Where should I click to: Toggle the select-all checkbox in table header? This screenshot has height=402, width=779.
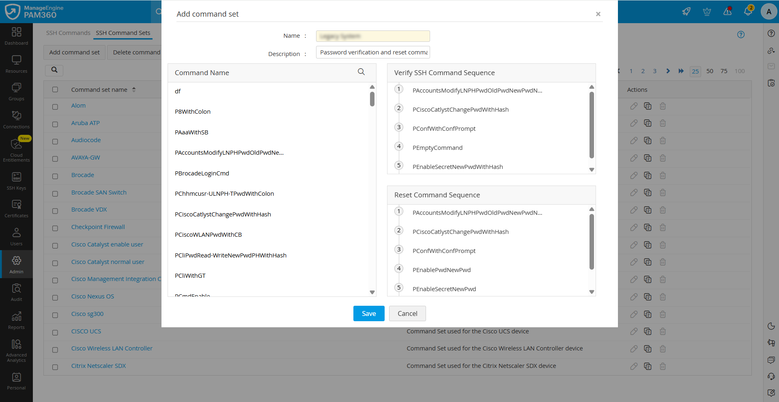click(55, 90)
